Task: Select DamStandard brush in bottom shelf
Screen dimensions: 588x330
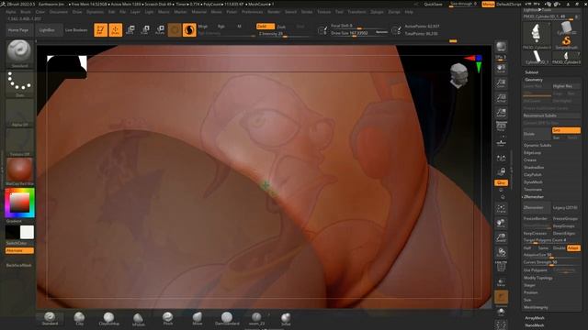Action: (227, 319)
